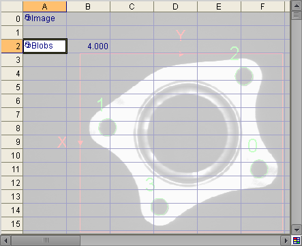The image size is (302, 246).
Task: Select row 15 header
Action: pos(12,224)
